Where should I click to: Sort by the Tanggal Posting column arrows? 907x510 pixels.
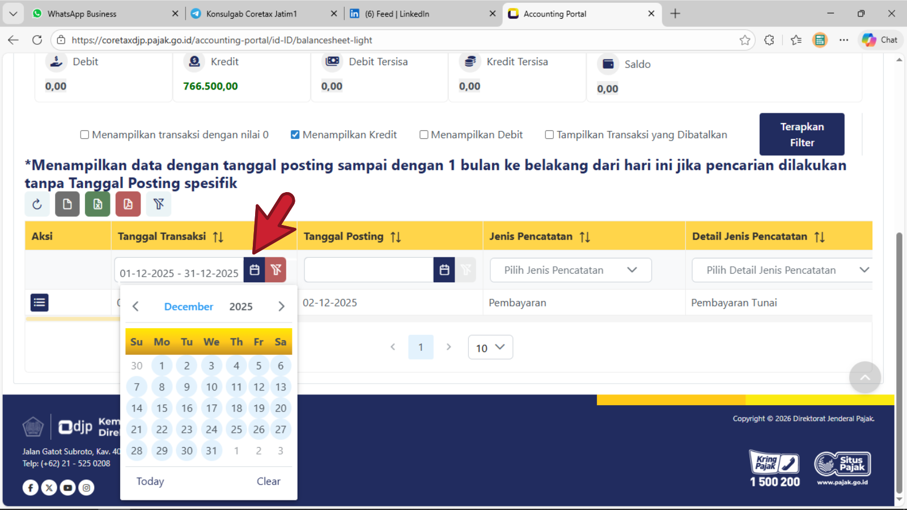396,237
